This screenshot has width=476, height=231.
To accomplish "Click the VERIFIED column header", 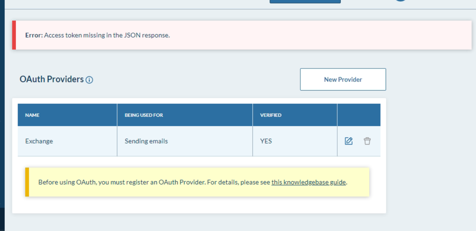I will pos(271,115).
